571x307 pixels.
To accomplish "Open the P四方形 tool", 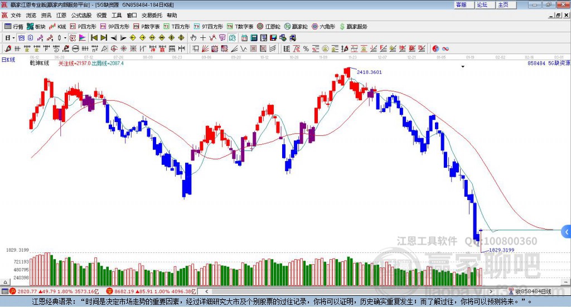I will coord(83,27).
